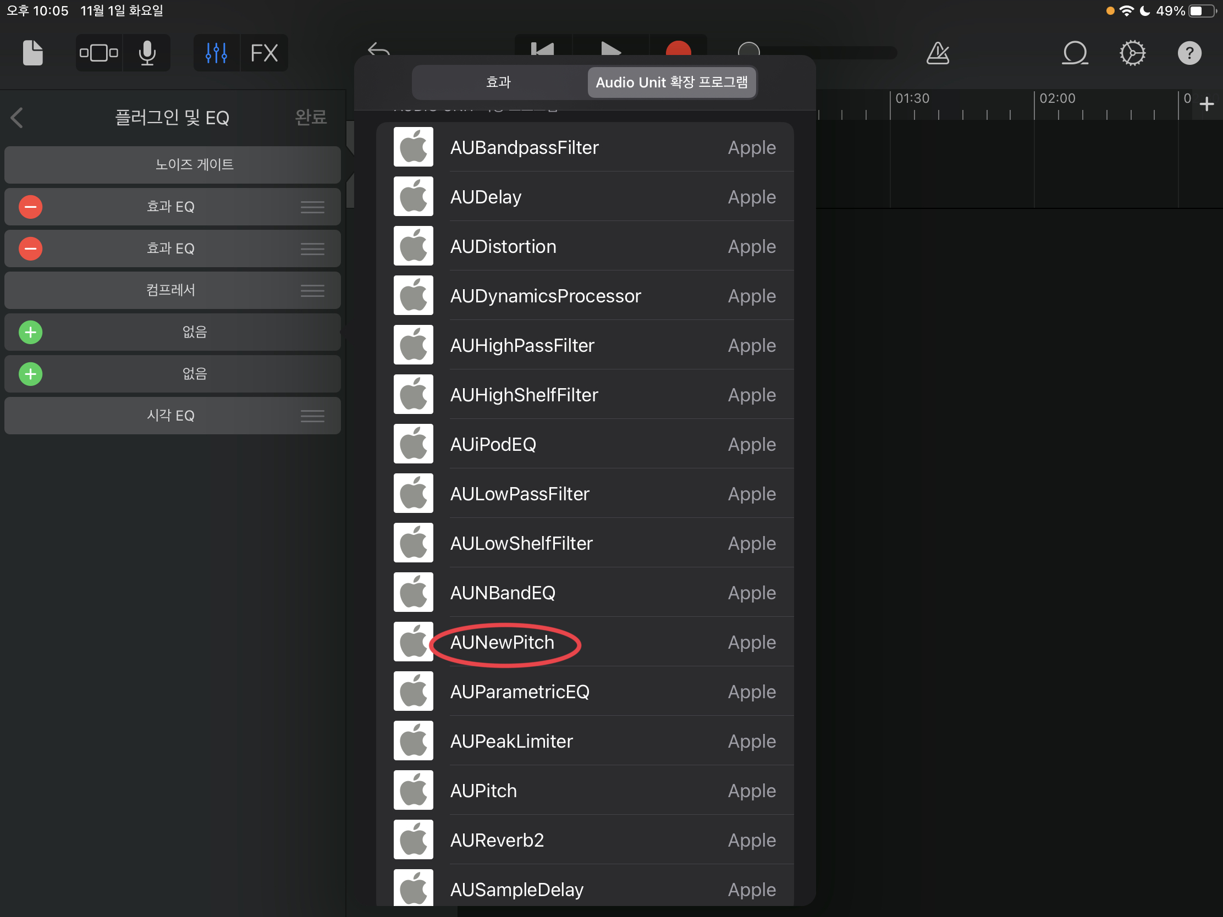Grab reorder handle of second 효과 EQ
This screenshot has width=1223, height=917.
point(312,248)
